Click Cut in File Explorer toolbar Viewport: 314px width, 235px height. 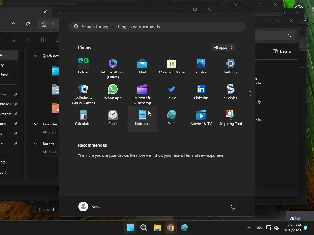(14, 40)
